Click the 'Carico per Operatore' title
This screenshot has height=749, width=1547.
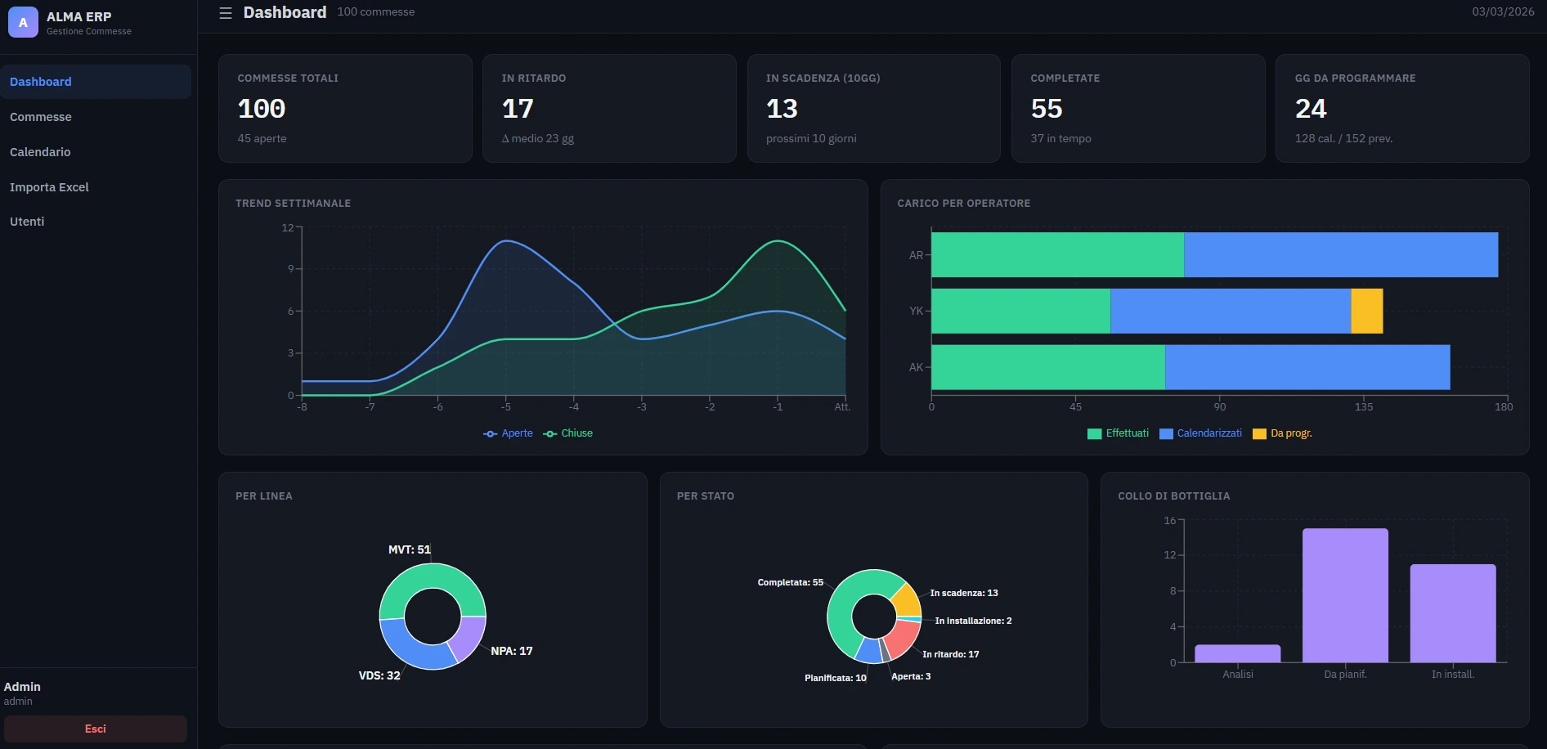(963, 204)
